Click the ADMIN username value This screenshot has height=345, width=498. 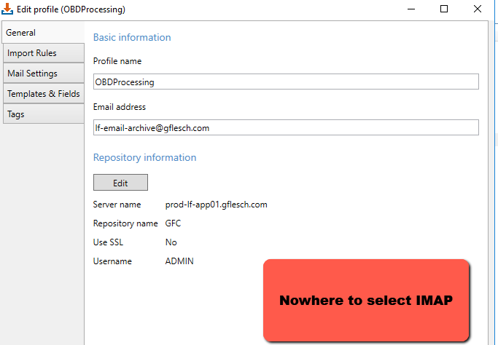(x=179, y=261)
